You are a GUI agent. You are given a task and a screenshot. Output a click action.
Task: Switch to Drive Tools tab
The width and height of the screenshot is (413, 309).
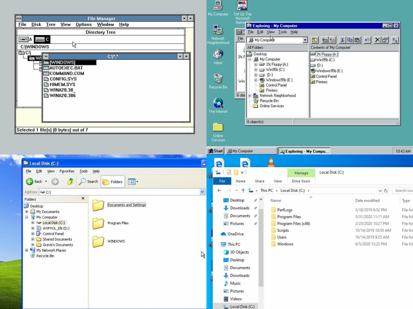[301, 181]
